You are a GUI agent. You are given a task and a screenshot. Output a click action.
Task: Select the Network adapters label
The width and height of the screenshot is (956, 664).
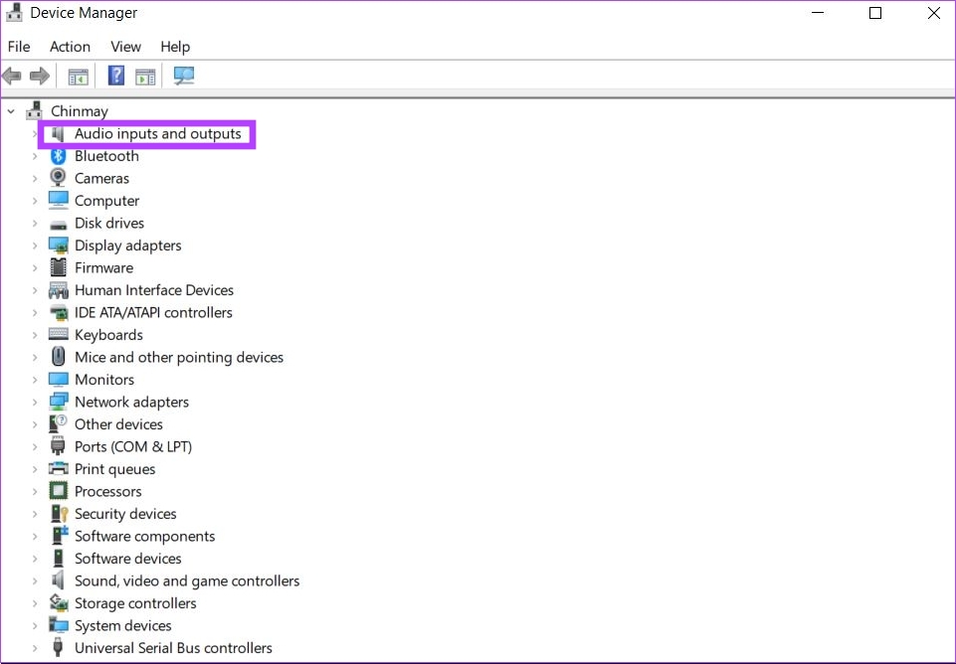[131, 402]
